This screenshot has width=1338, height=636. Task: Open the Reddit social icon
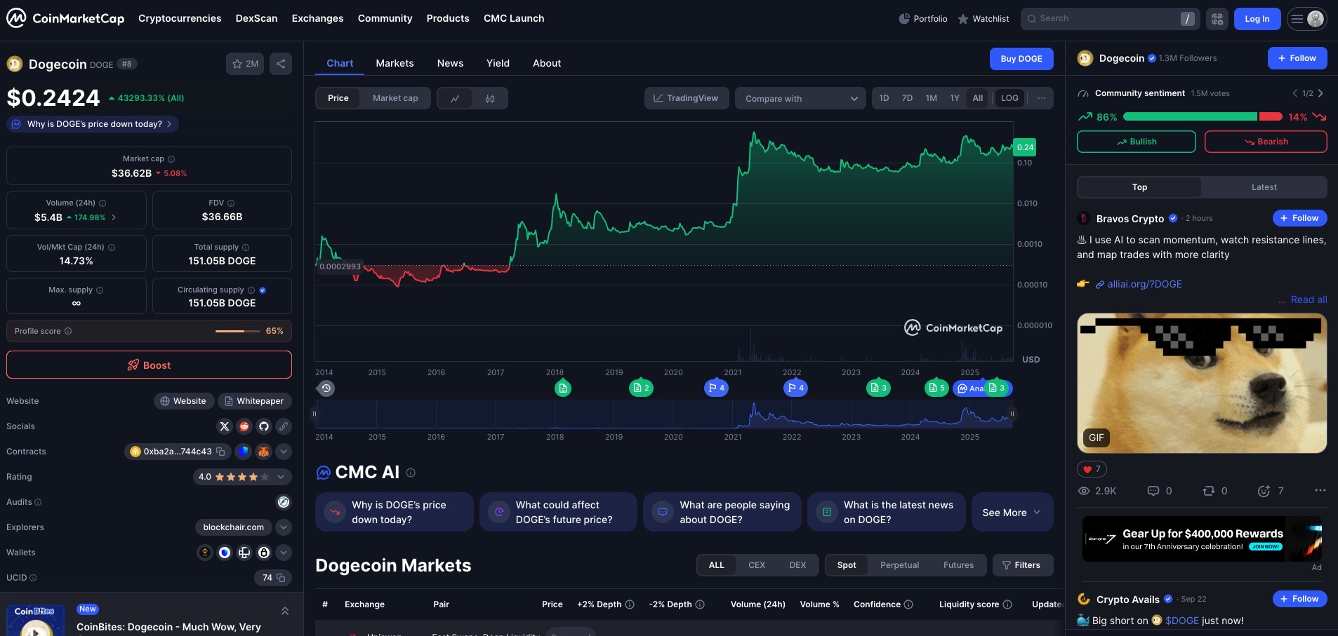(x=244, y=426)
